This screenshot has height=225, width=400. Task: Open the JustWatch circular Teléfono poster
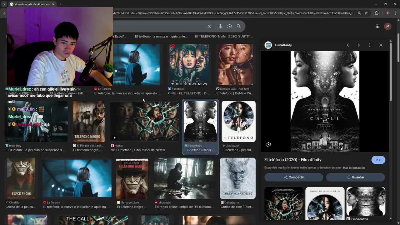tap(238, 122)
